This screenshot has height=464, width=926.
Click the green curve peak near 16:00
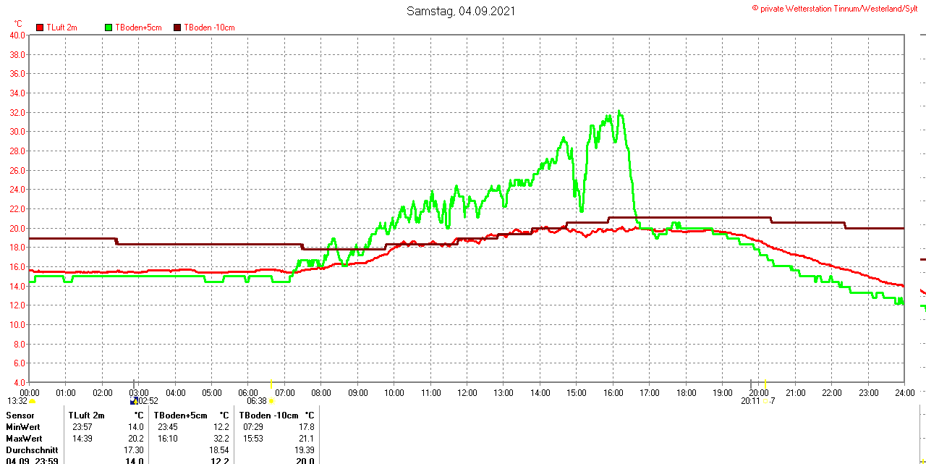(x=619, y=111)
